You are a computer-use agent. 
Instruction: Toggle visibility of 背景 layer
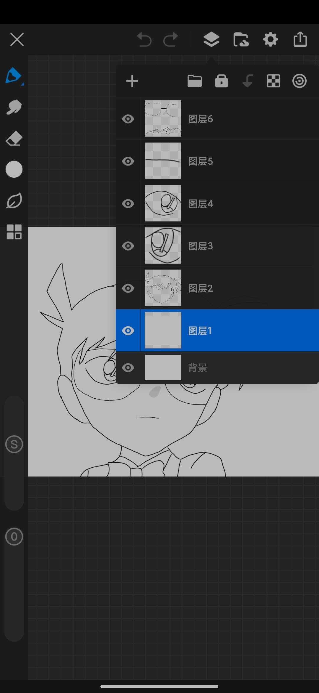pyautogui.click(x=128, y=368)
